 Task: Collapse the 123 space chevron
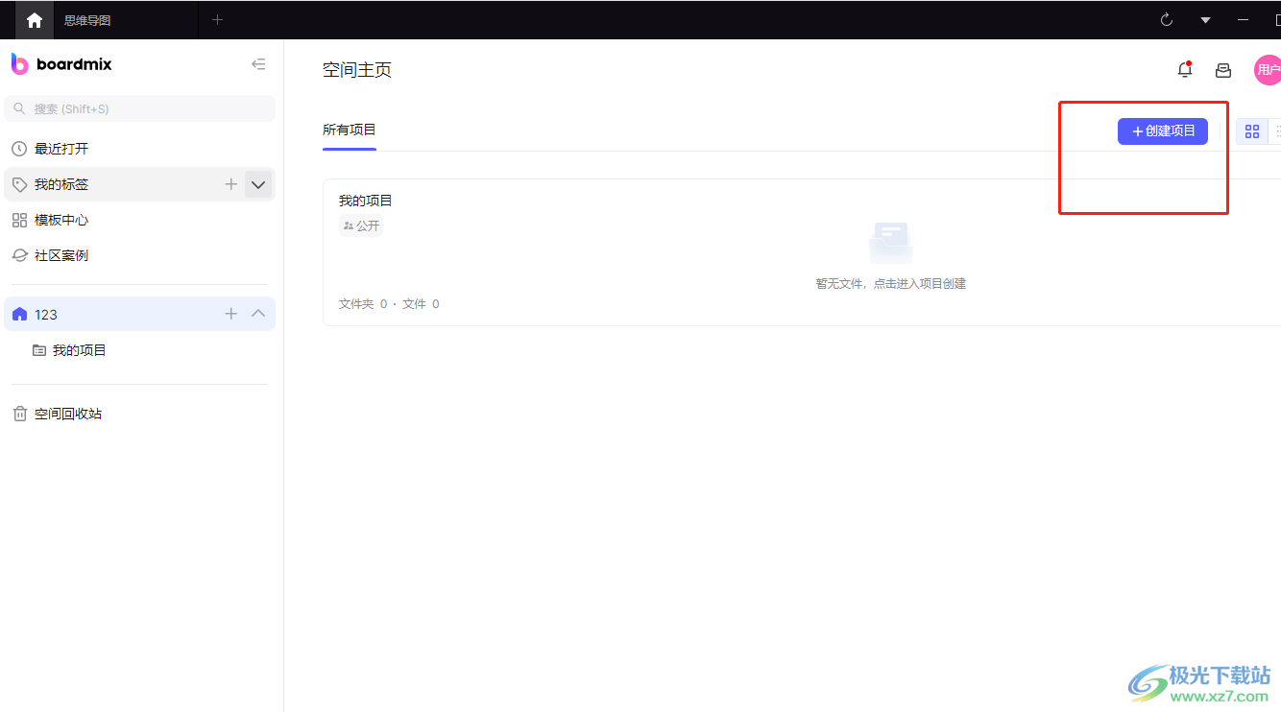pyautogui.click(x=258, y=314)
